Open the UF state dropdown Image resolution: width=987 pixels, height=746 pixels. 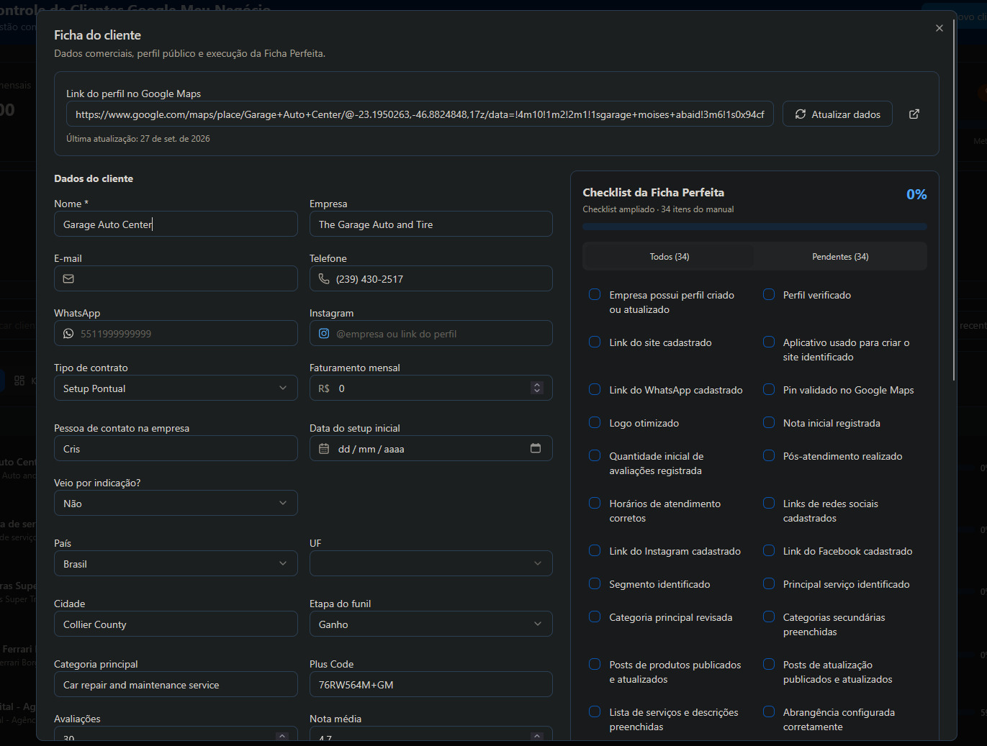tap(431, 563)
